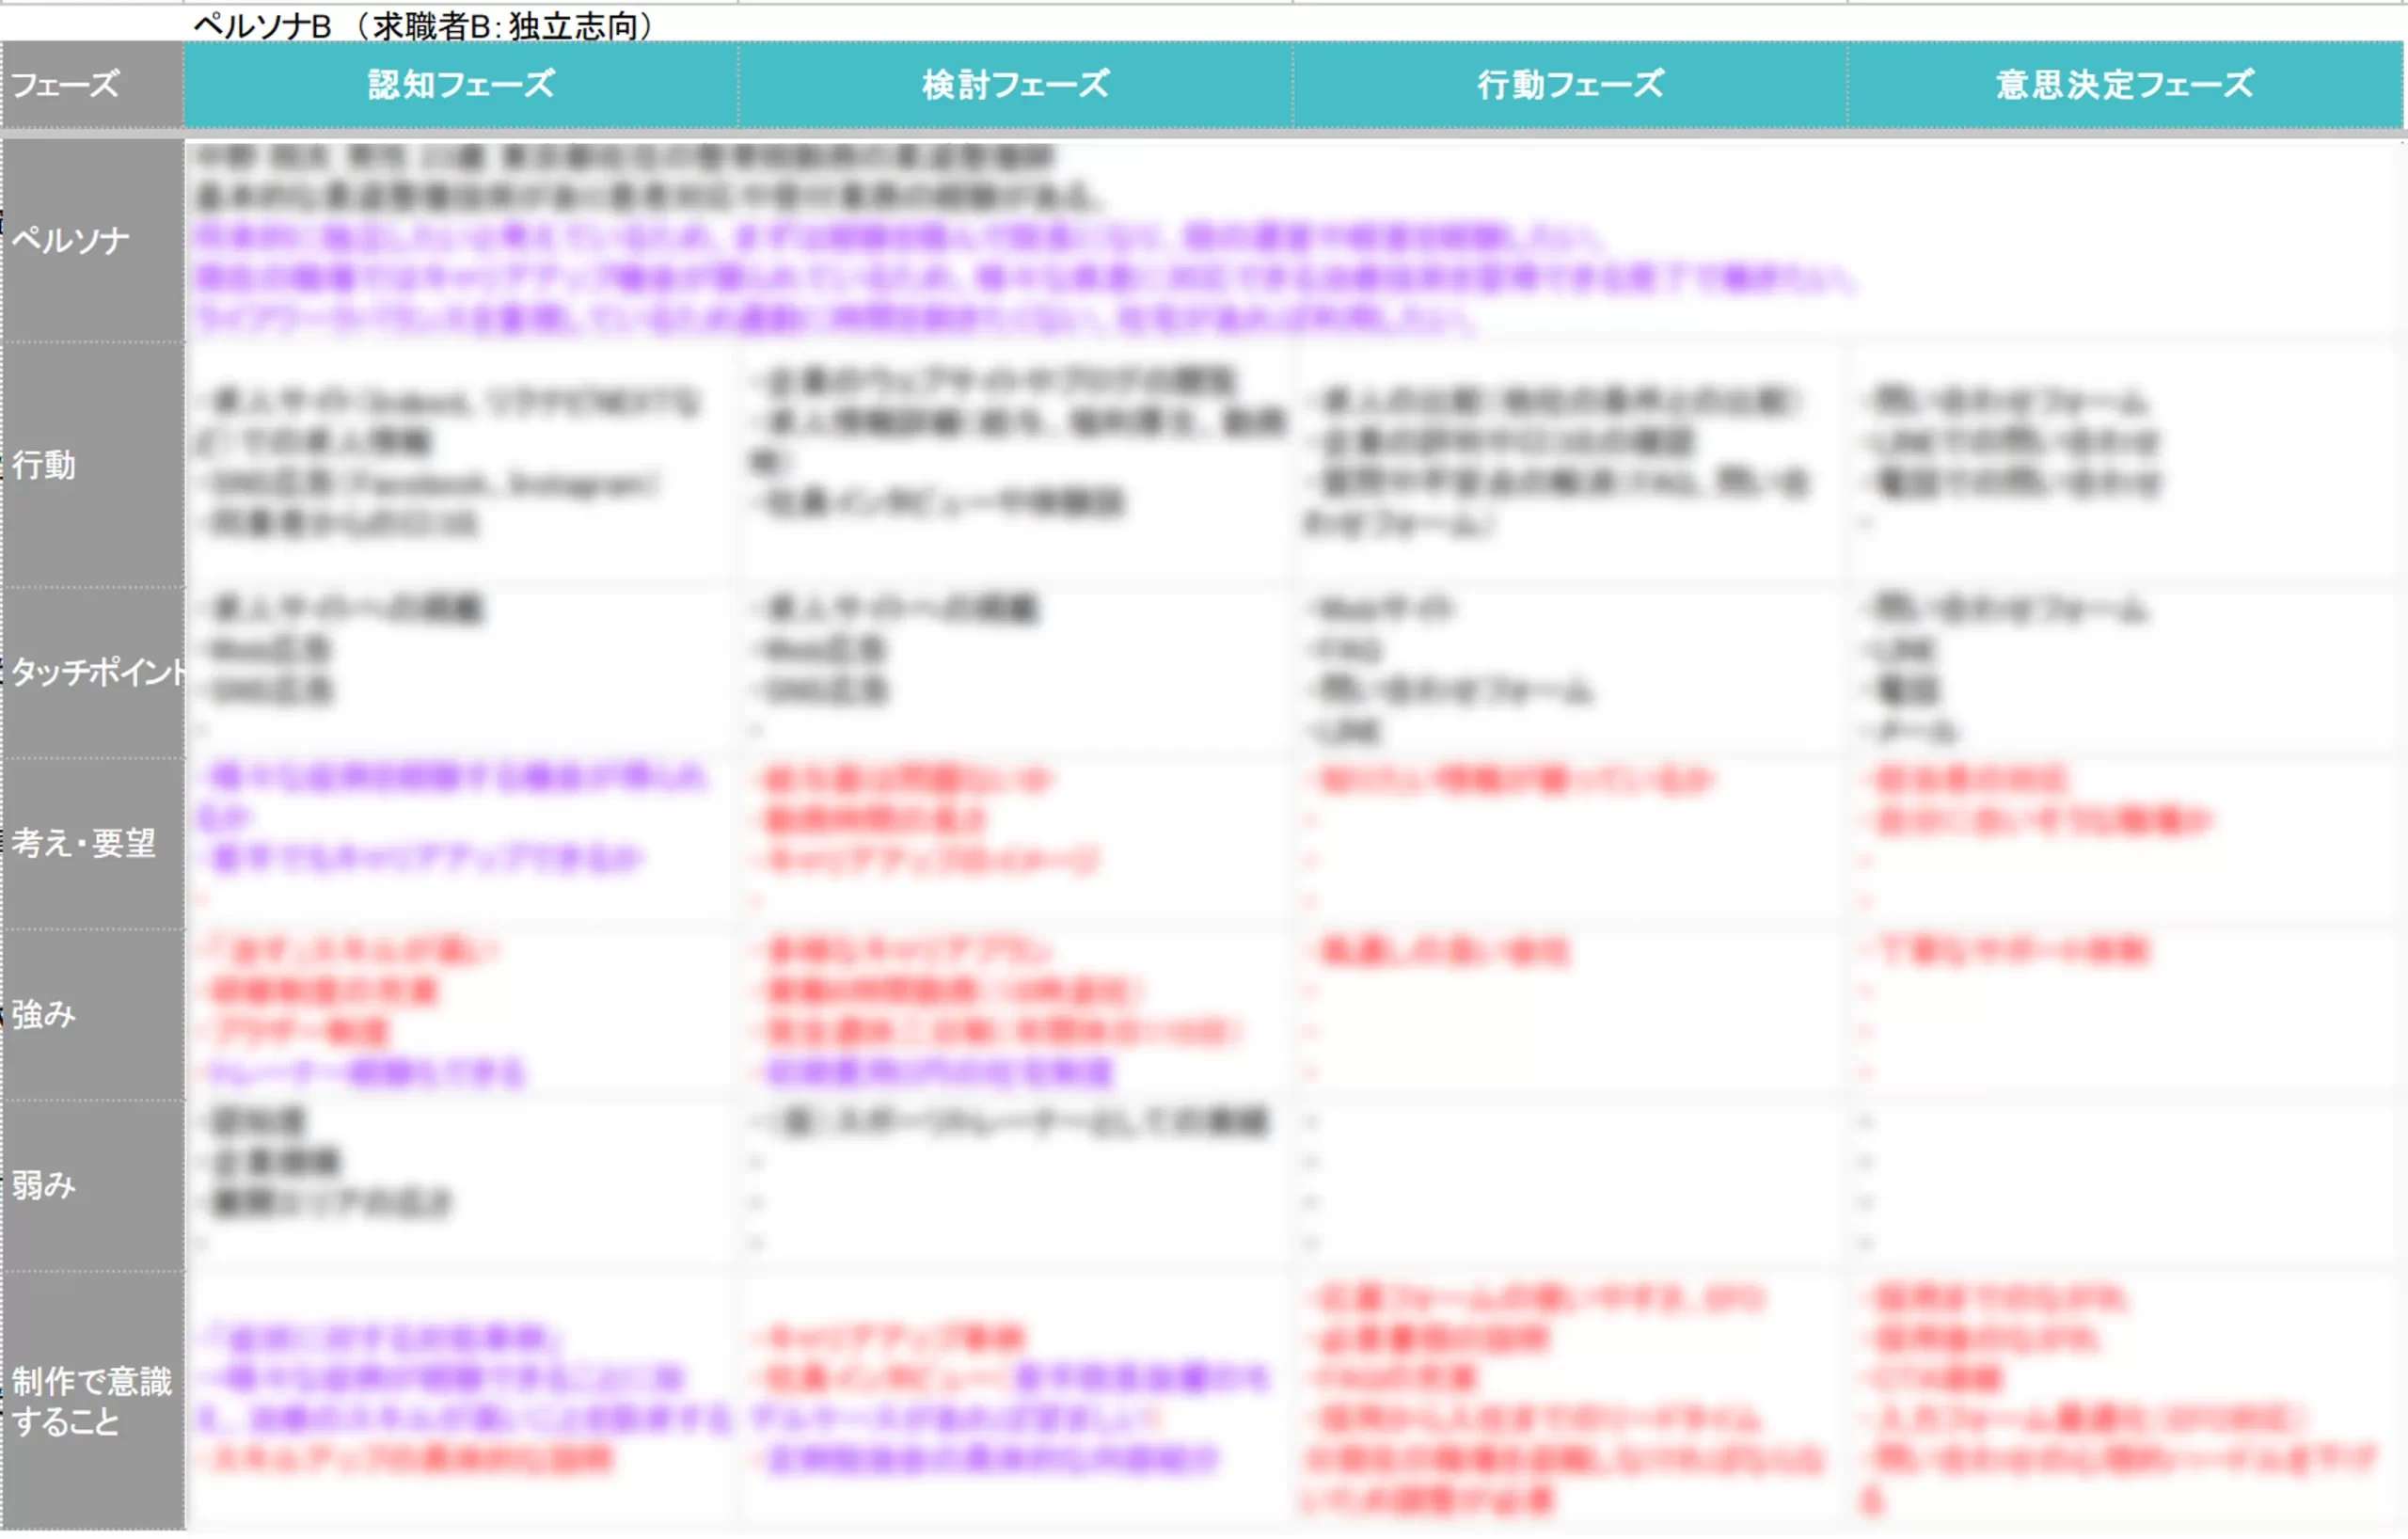Select 強み cell under 意思決定フェーズ column
Screen dimensions: 2408x1539
click(2125, 1015)
